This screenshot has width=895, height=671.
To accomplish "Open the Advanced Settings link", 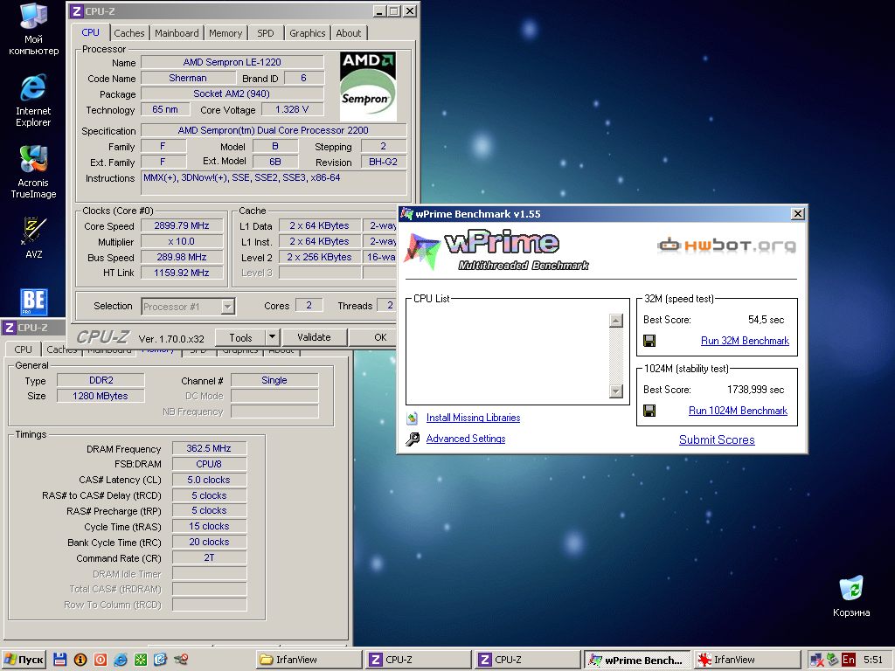I will pyautogui.click(x=466, y=439).
